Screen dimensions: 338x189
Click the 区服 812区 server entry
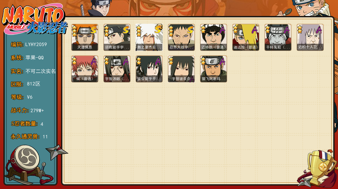25,84
